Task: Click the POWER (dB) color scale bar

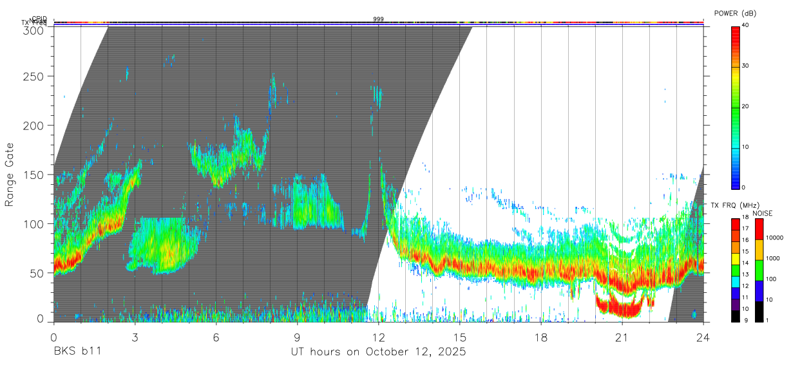Action: click(x=735, y=107)
